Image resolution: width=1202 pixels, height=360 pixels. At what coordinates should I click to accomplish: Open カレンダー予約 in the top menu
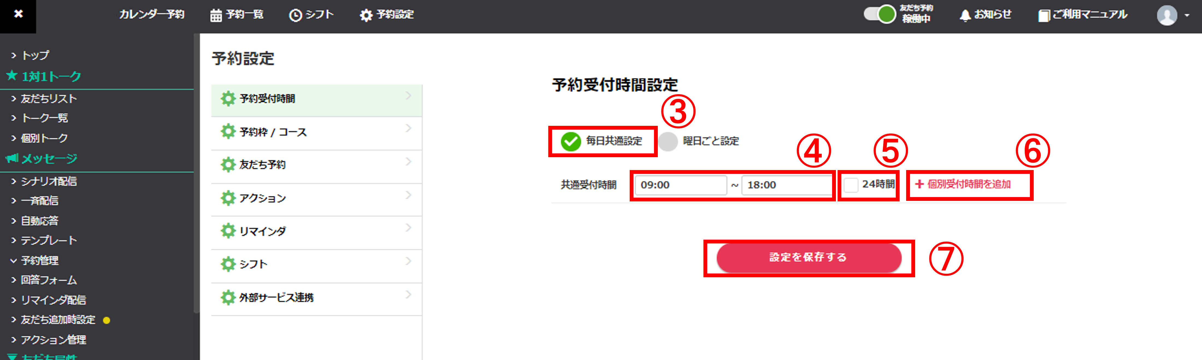(152, 14)
